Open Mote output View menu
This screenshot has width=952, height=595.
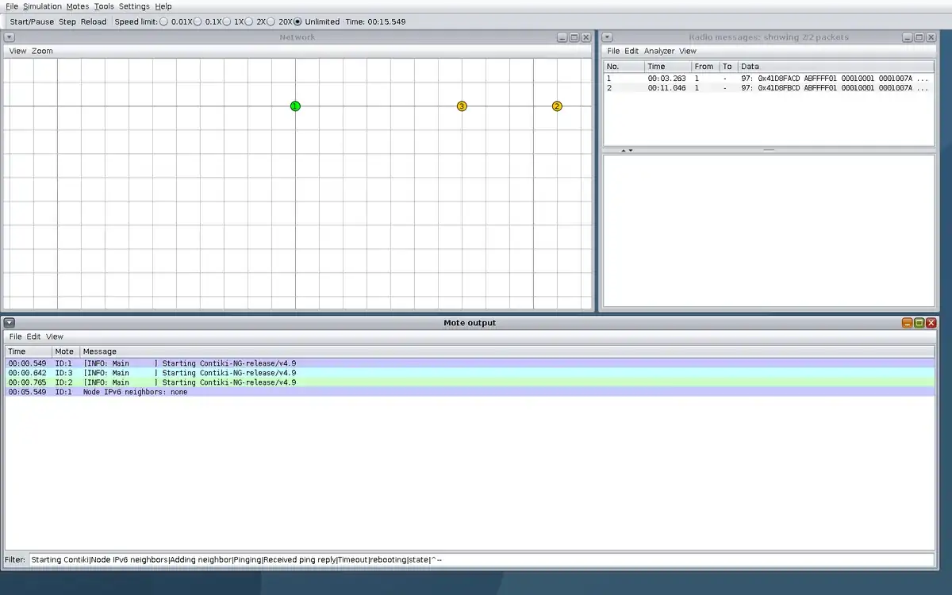54,336
